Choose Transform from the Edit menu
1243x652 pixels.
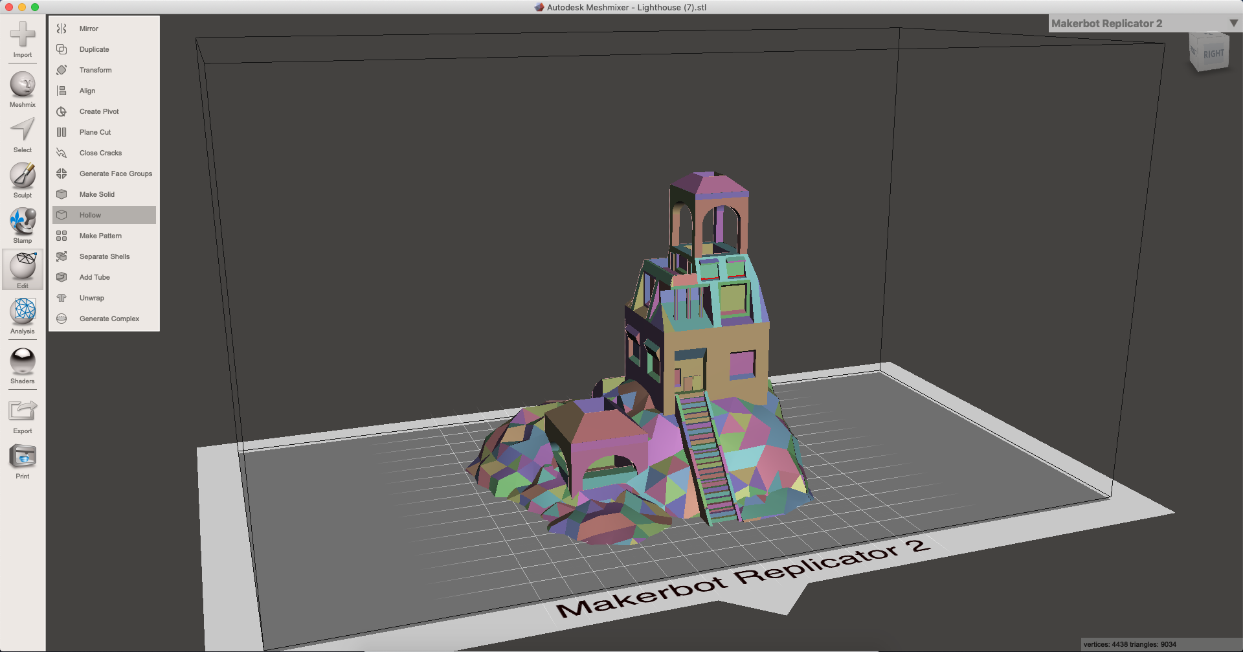(x=104, y=70)
